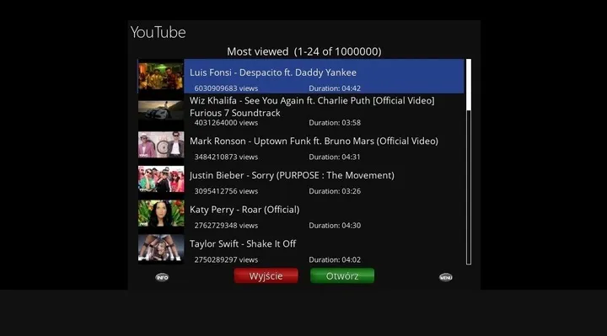Click the YouTube title text

(158, 32)
